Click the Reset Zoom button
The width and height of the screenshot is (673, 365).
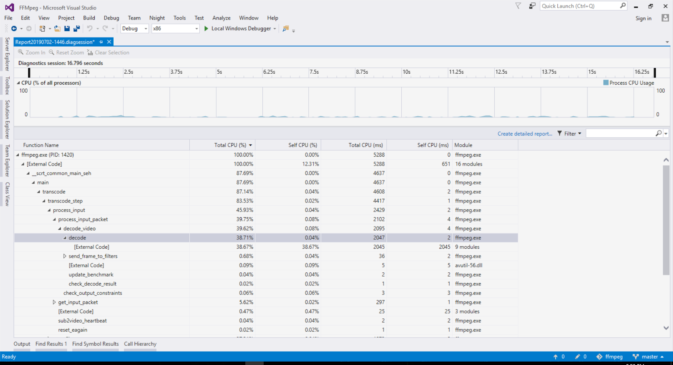tap(66, 53)
